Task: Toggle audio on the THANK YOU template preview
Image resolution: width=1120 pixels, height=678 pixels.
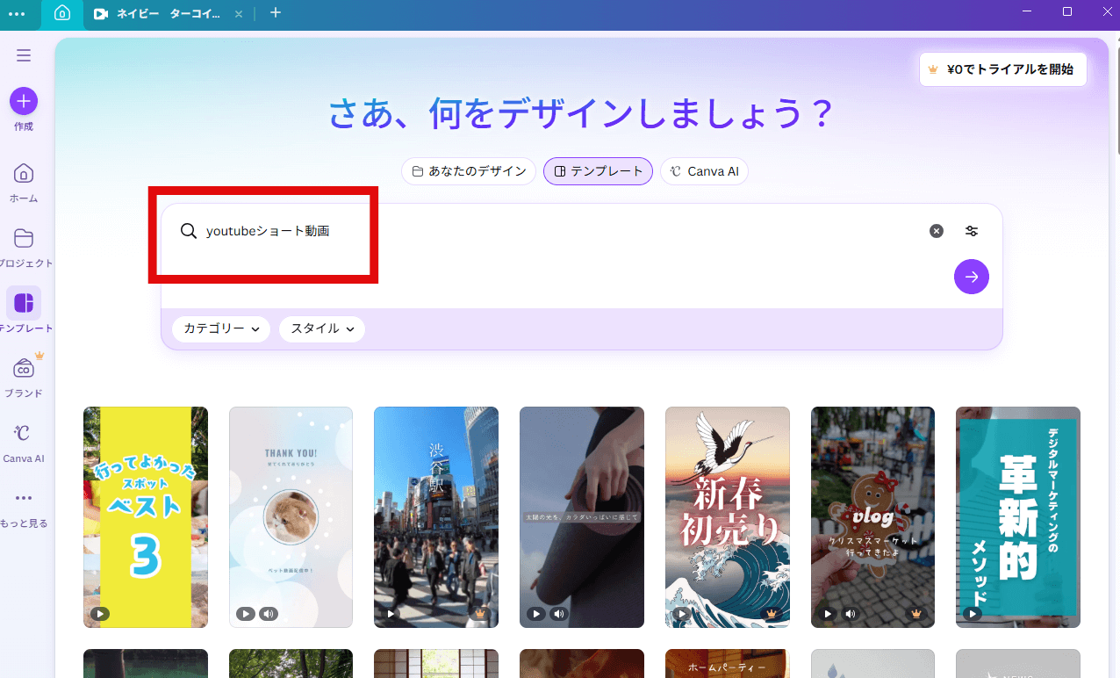Action: coord(269,614)
